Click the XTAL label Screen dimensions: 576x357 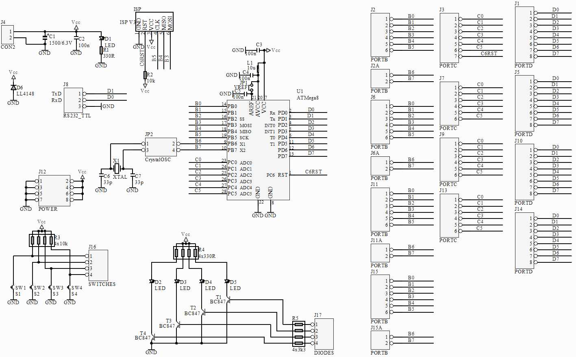click(120, 177)
